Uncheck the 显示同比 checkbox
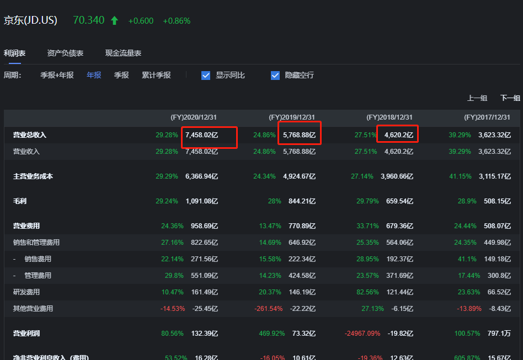The width and height of the screenshot is (523, 360). [206, 76]
